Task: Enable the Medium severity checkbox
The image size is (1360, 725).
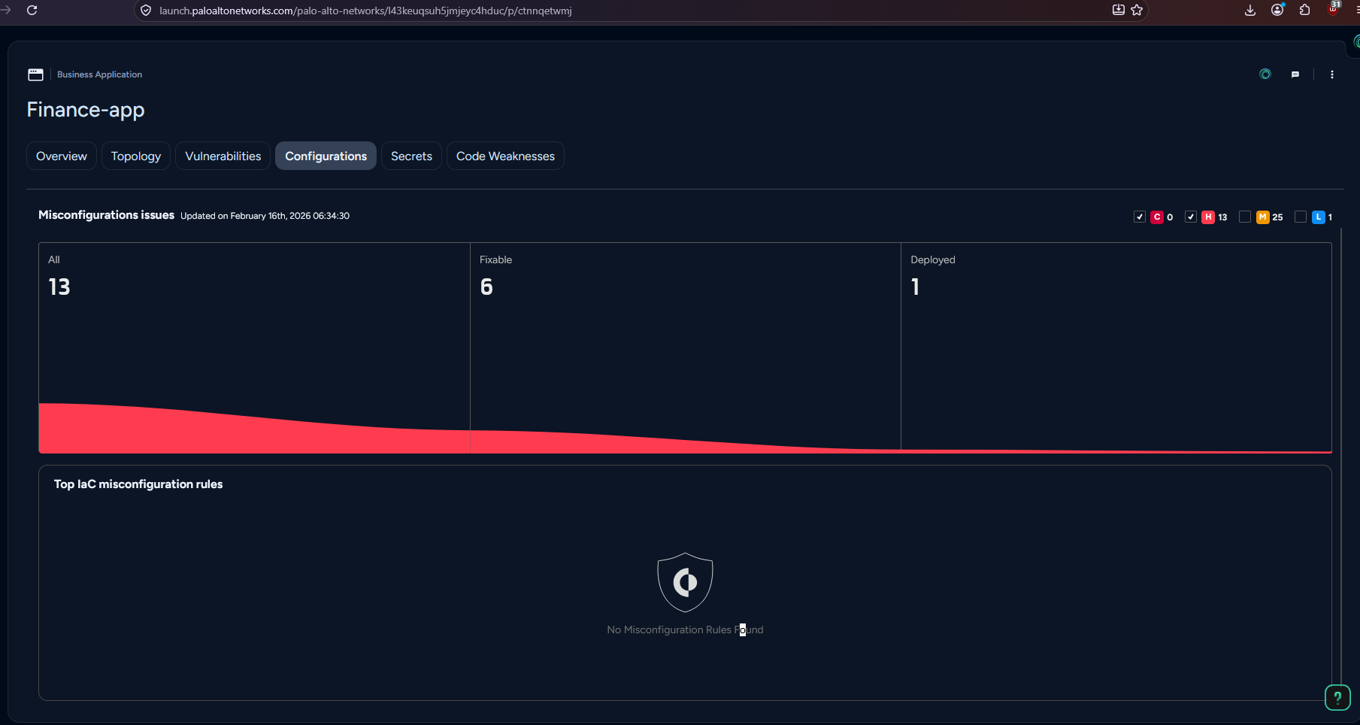Action: pos(1245,217)
